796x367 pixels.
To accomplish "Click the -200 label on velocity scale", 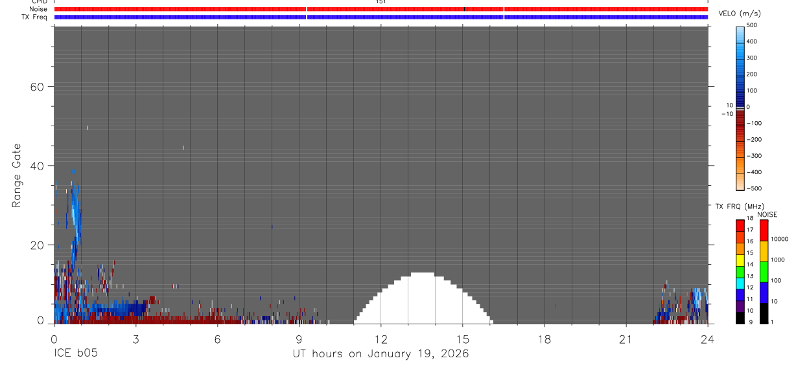I will pyautogui.click(x=753, y=139).
